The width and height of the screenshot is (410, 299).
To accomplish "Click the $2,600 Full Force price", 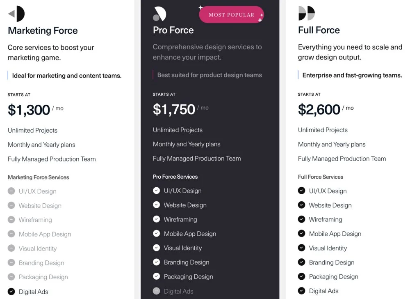I will click(x=319, y=109).
